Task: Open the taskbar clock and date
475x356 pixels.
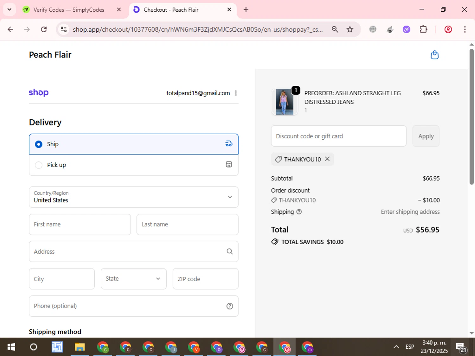Action: point(434,347)
